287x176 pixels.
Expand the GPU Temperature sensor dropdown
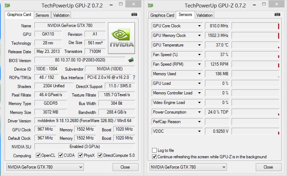(200, 45)
